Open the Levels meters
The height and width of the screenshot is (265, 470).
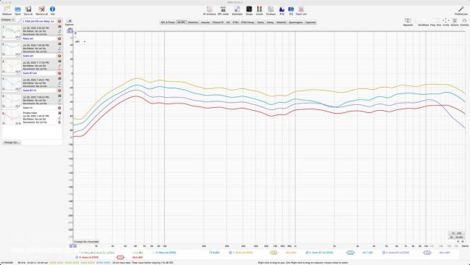(x=260, y=11)
